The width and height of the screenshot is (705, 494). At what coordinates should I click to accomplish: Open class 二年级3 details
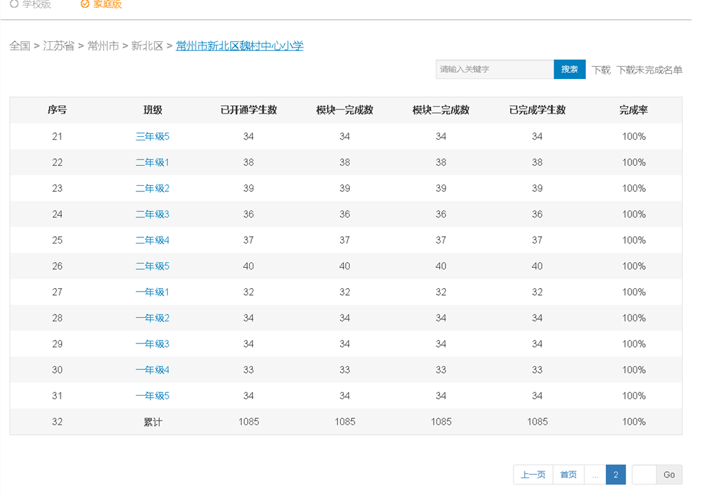[152, 215]
